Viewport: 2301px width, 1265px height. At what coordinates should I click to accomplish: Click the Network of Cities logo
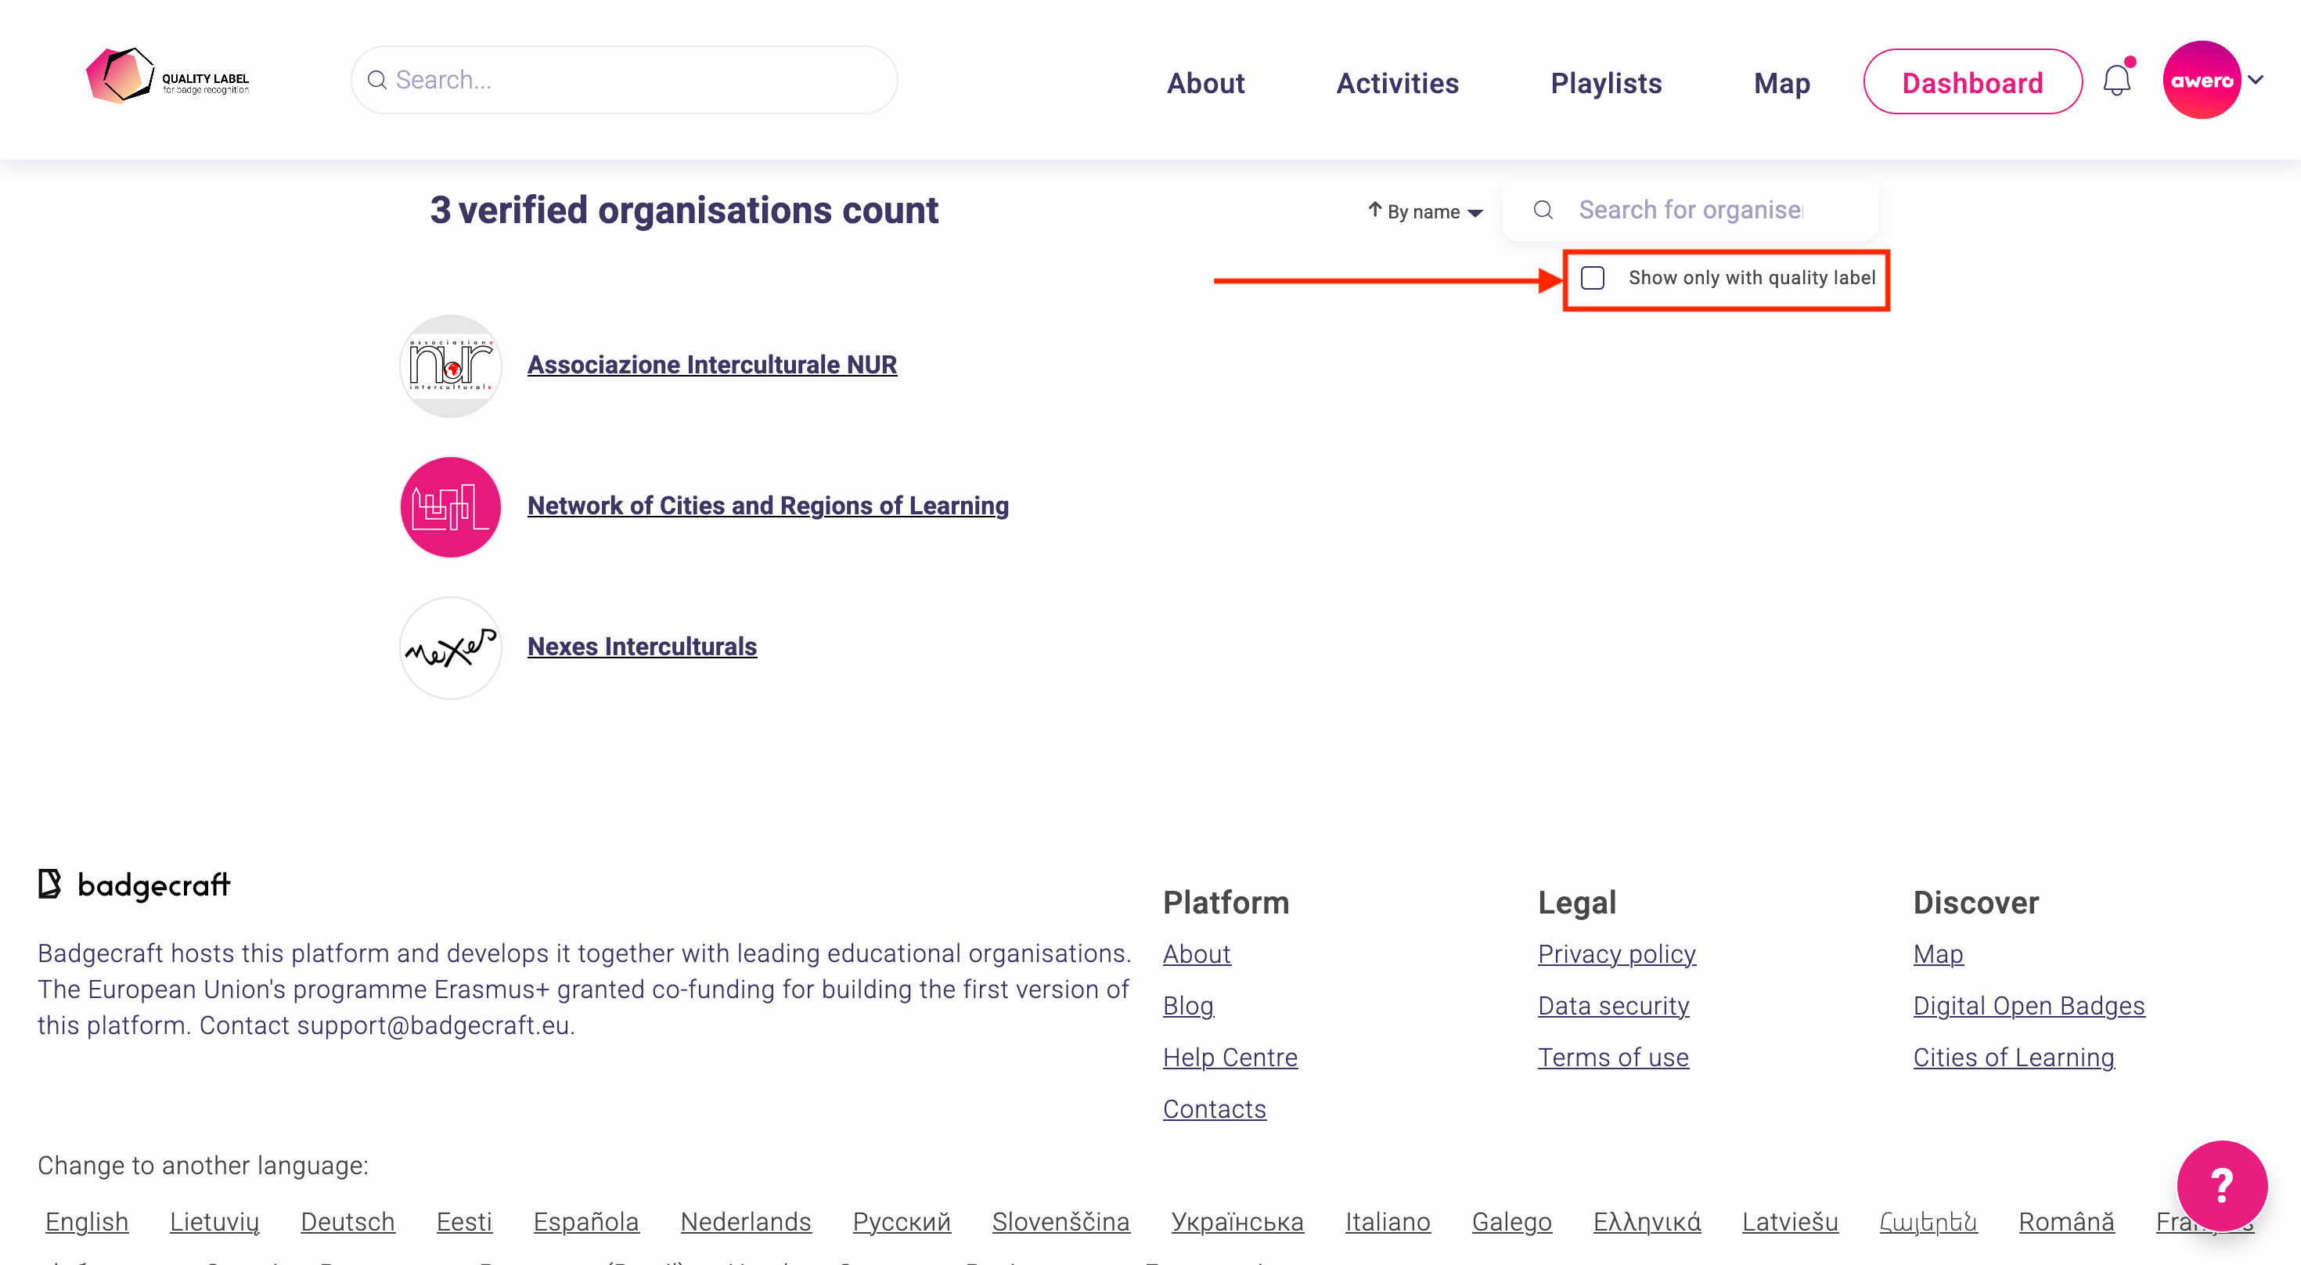tap(450, 506)
